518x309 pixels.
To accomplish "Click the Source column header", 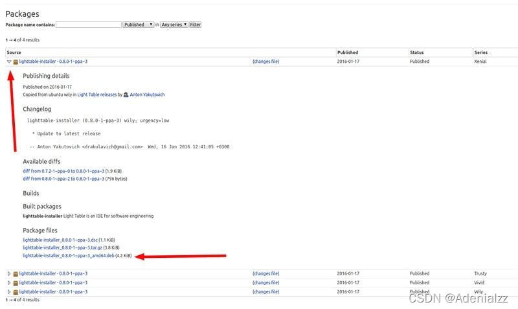I will click(x=14, y=52).
